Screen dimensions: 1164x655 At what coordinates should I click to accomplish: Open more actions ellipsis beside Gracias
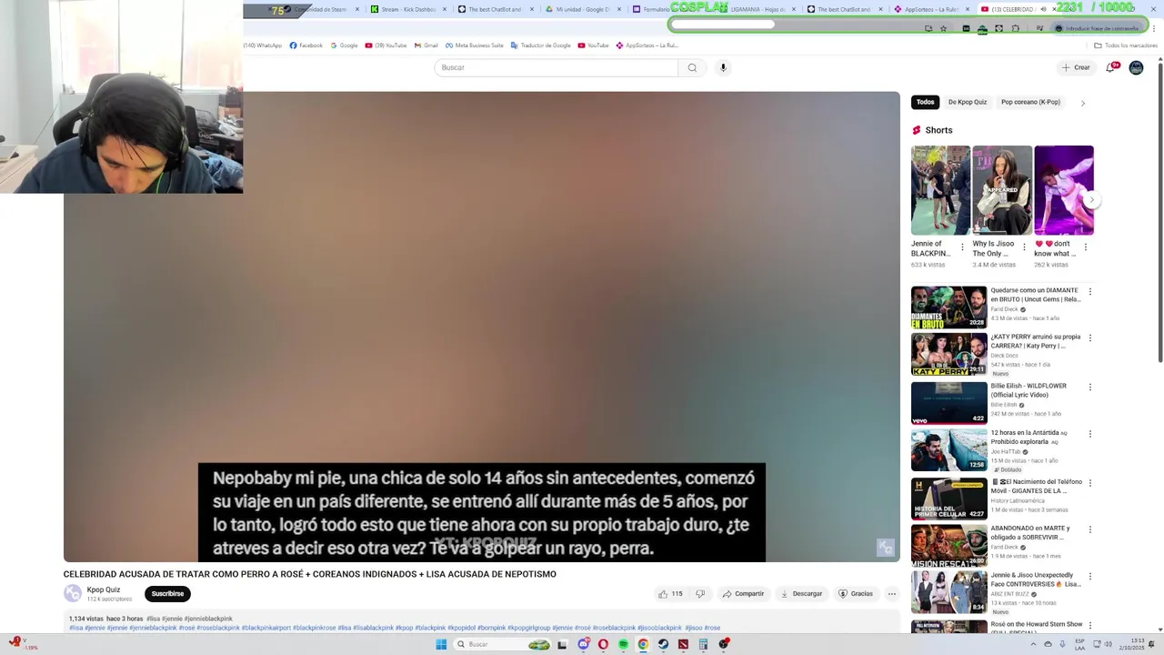point(892,594)
